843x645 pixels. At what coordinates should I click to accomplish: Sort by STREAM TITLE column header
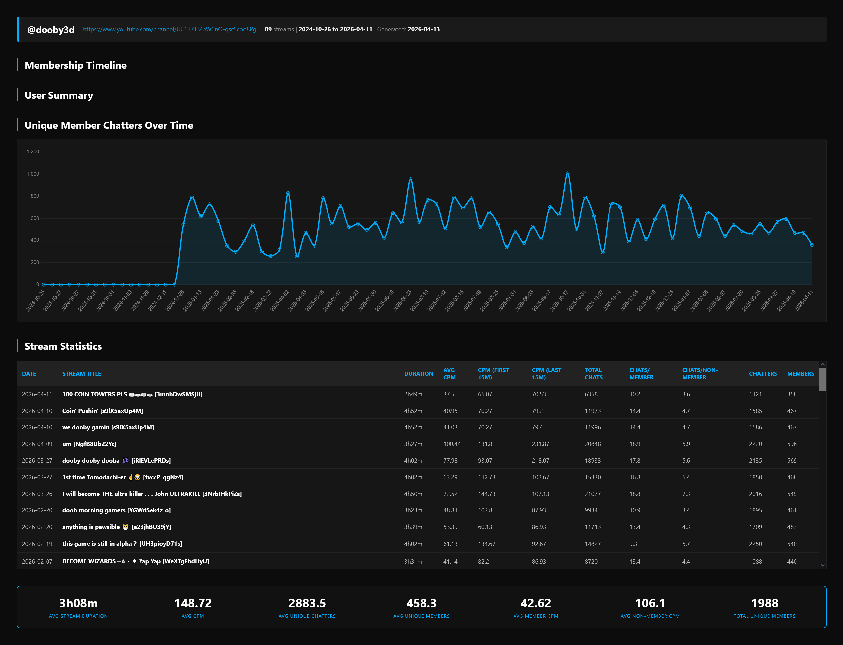pyautogui.click(x=81, y=374)
